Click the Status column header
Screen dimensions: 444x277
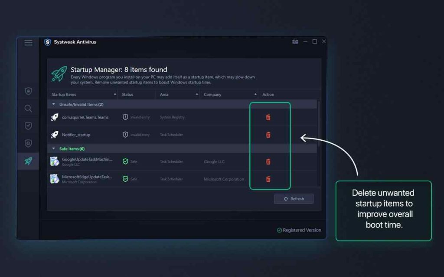point(127,94)
